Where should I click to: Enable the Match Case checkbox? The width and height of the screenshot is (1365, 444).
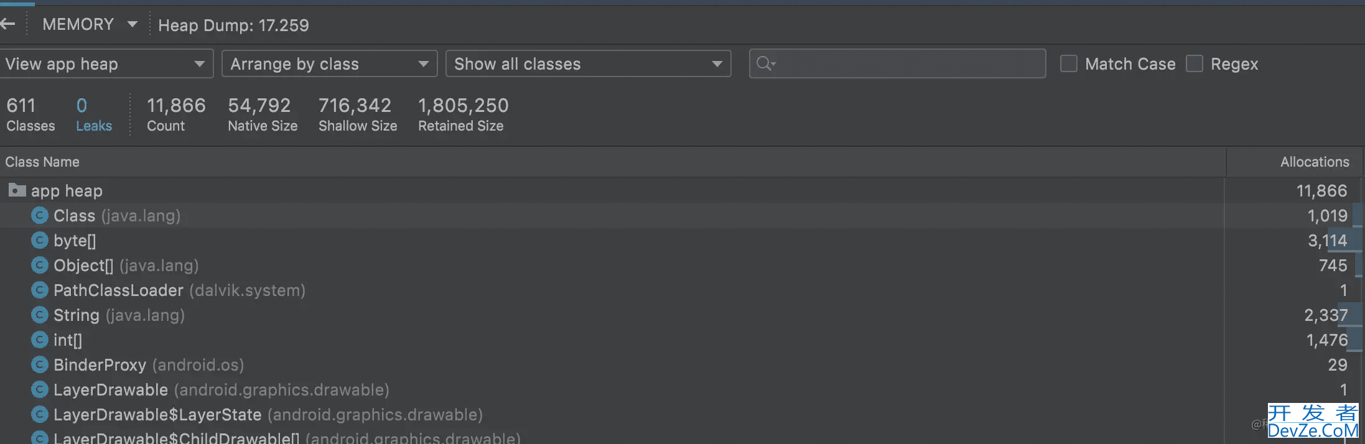click(1069, 63)
